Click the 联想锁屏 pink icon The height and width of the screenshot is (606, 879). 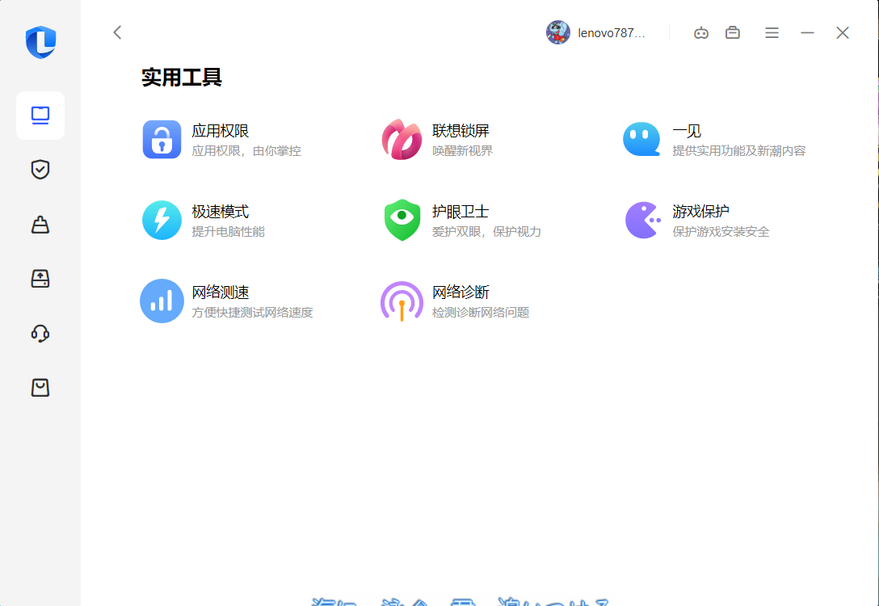click(402, 140)
